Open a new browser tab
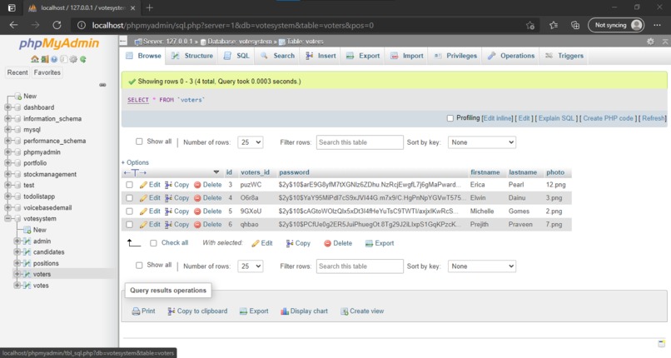The image size is (671, 358). point(149,7)
